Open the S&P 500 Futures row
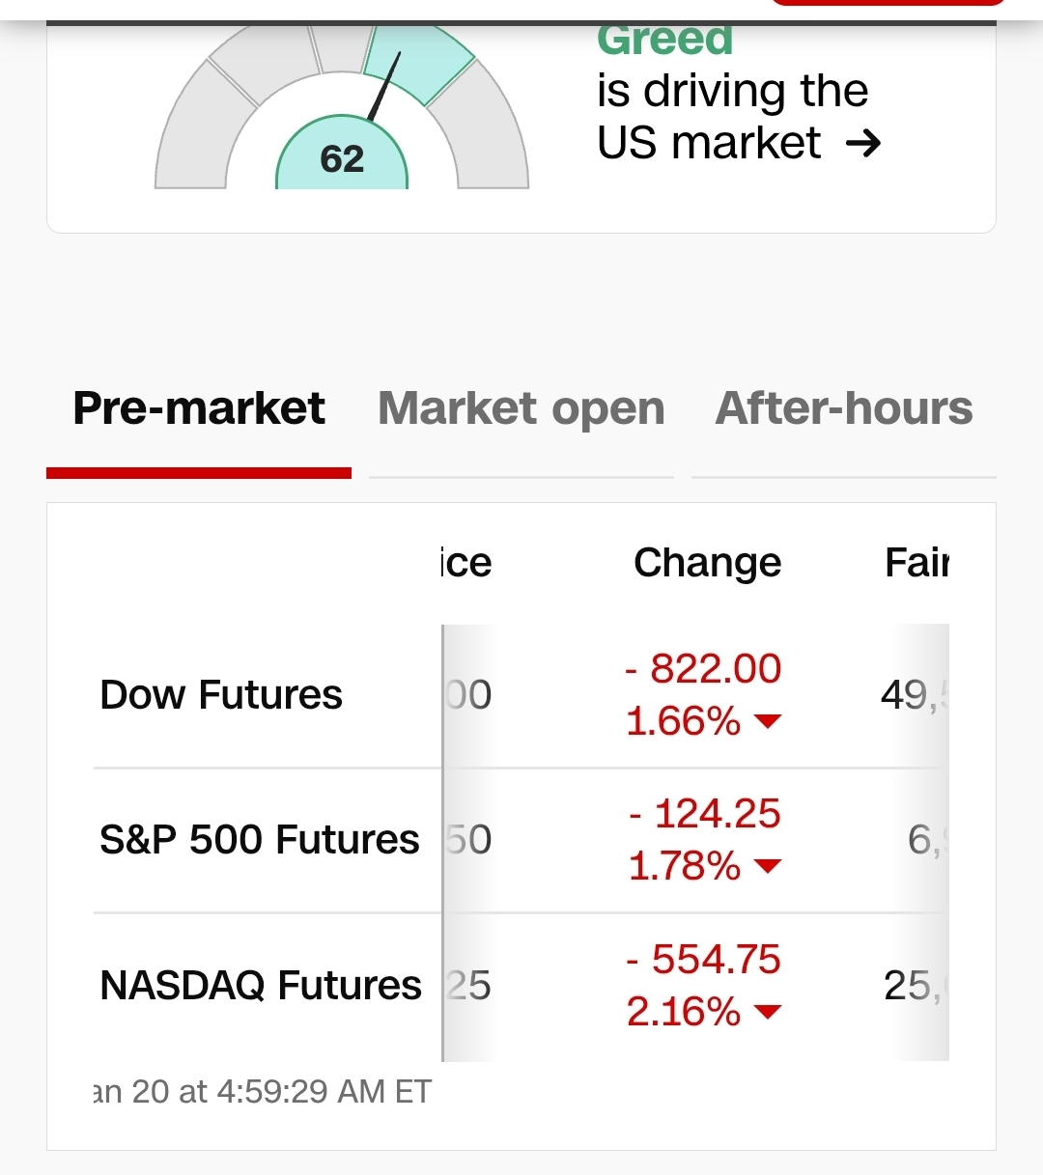1043x1175 pixels. (260, 840)
